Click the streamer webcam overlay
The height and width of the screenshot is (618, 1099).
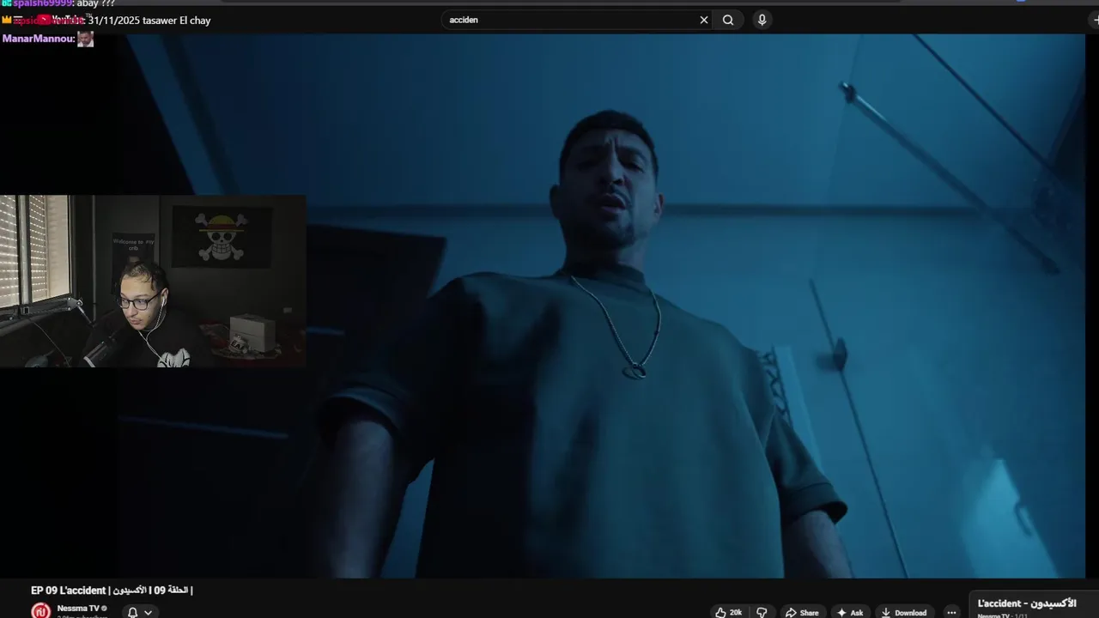153,281
